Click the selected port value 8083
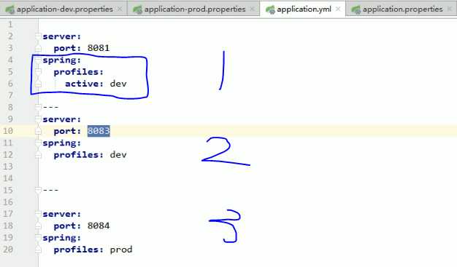The height and width of the screenshot is (267, 457). 99,131
